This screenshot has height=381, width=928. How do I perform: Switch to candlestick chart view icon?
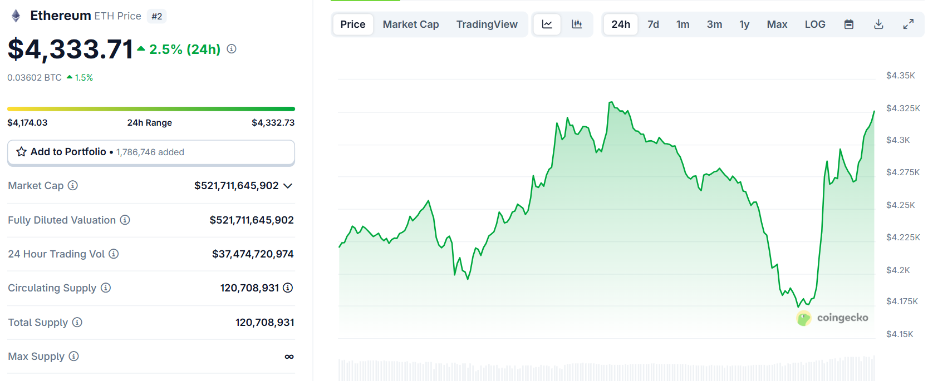click(577, 24)
